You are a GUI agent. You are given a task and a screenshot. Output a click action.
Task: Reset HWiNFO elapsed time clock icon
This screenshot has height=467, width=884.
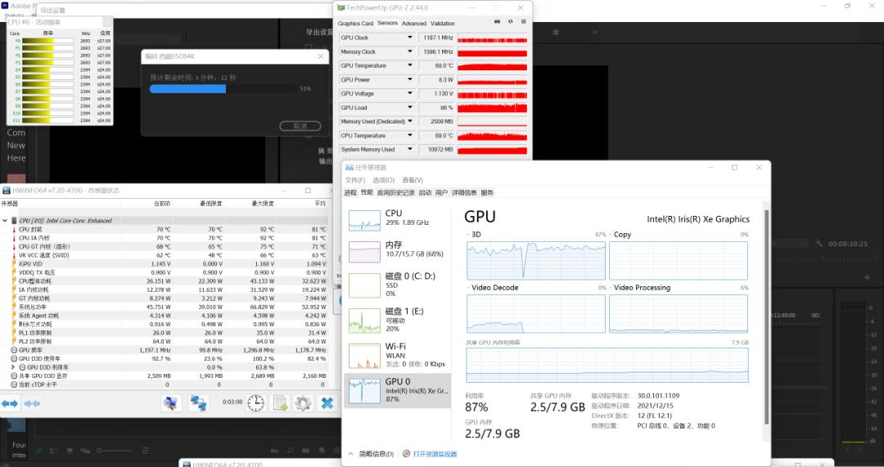256,402
